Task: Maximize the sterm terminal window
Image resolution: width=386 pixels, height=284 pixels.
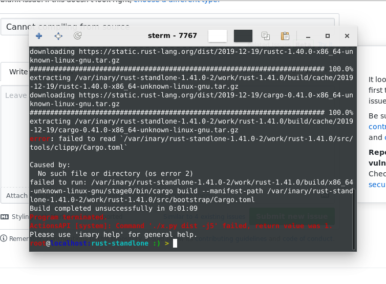Action: [328, 36]
